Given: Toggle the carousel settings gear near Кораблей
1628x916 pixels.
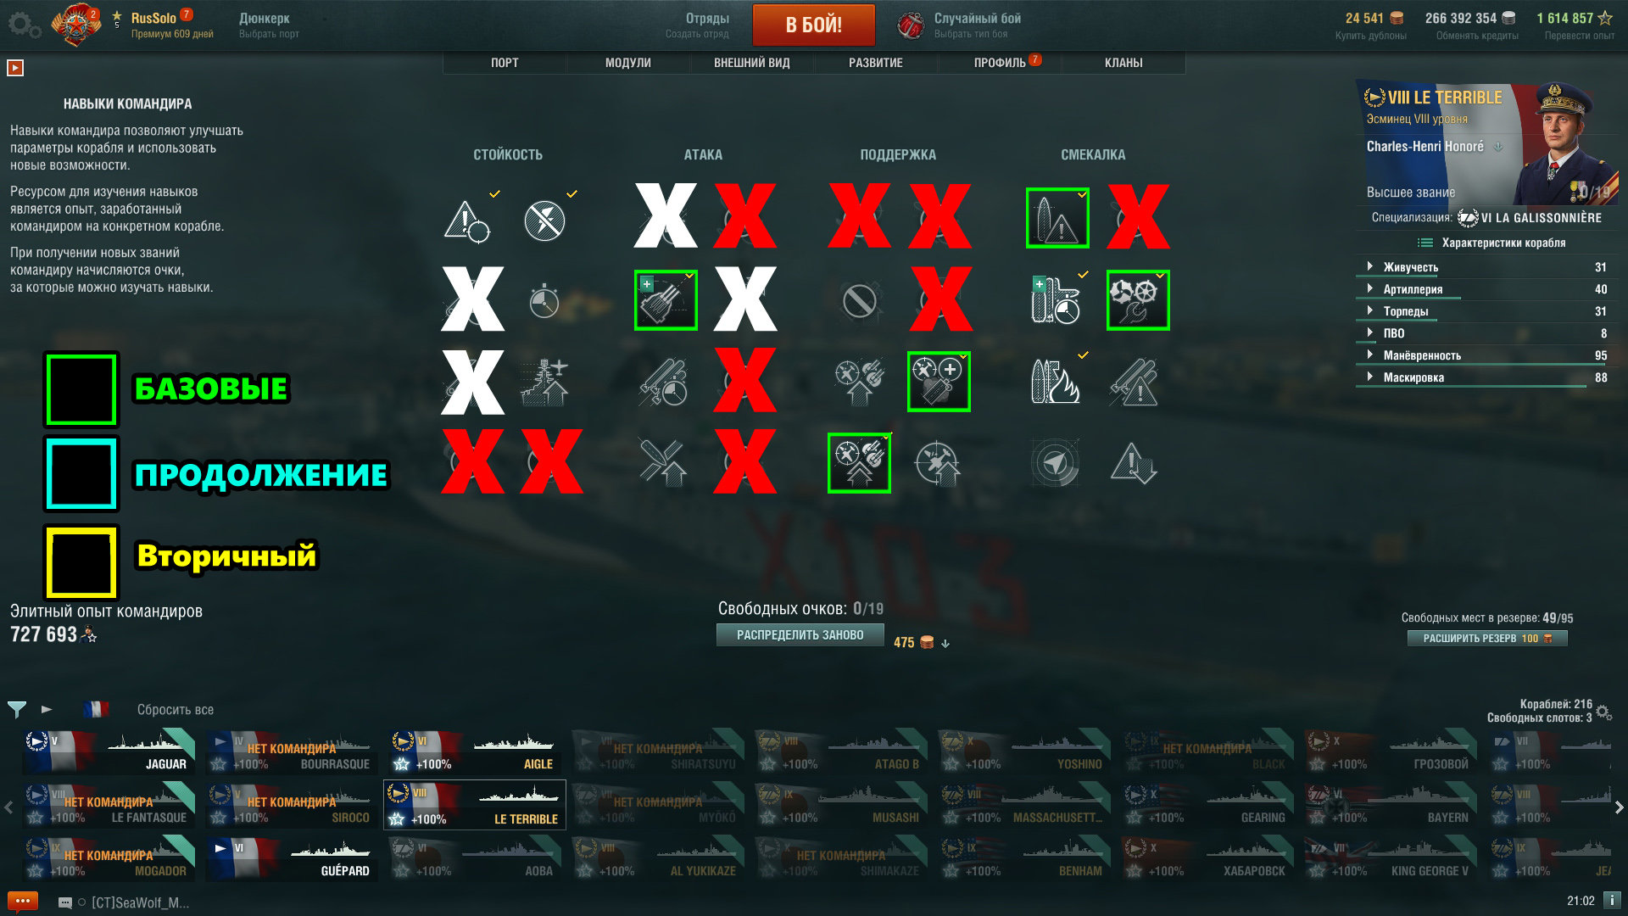Looking at the screenshot, I should point(1603,712).
